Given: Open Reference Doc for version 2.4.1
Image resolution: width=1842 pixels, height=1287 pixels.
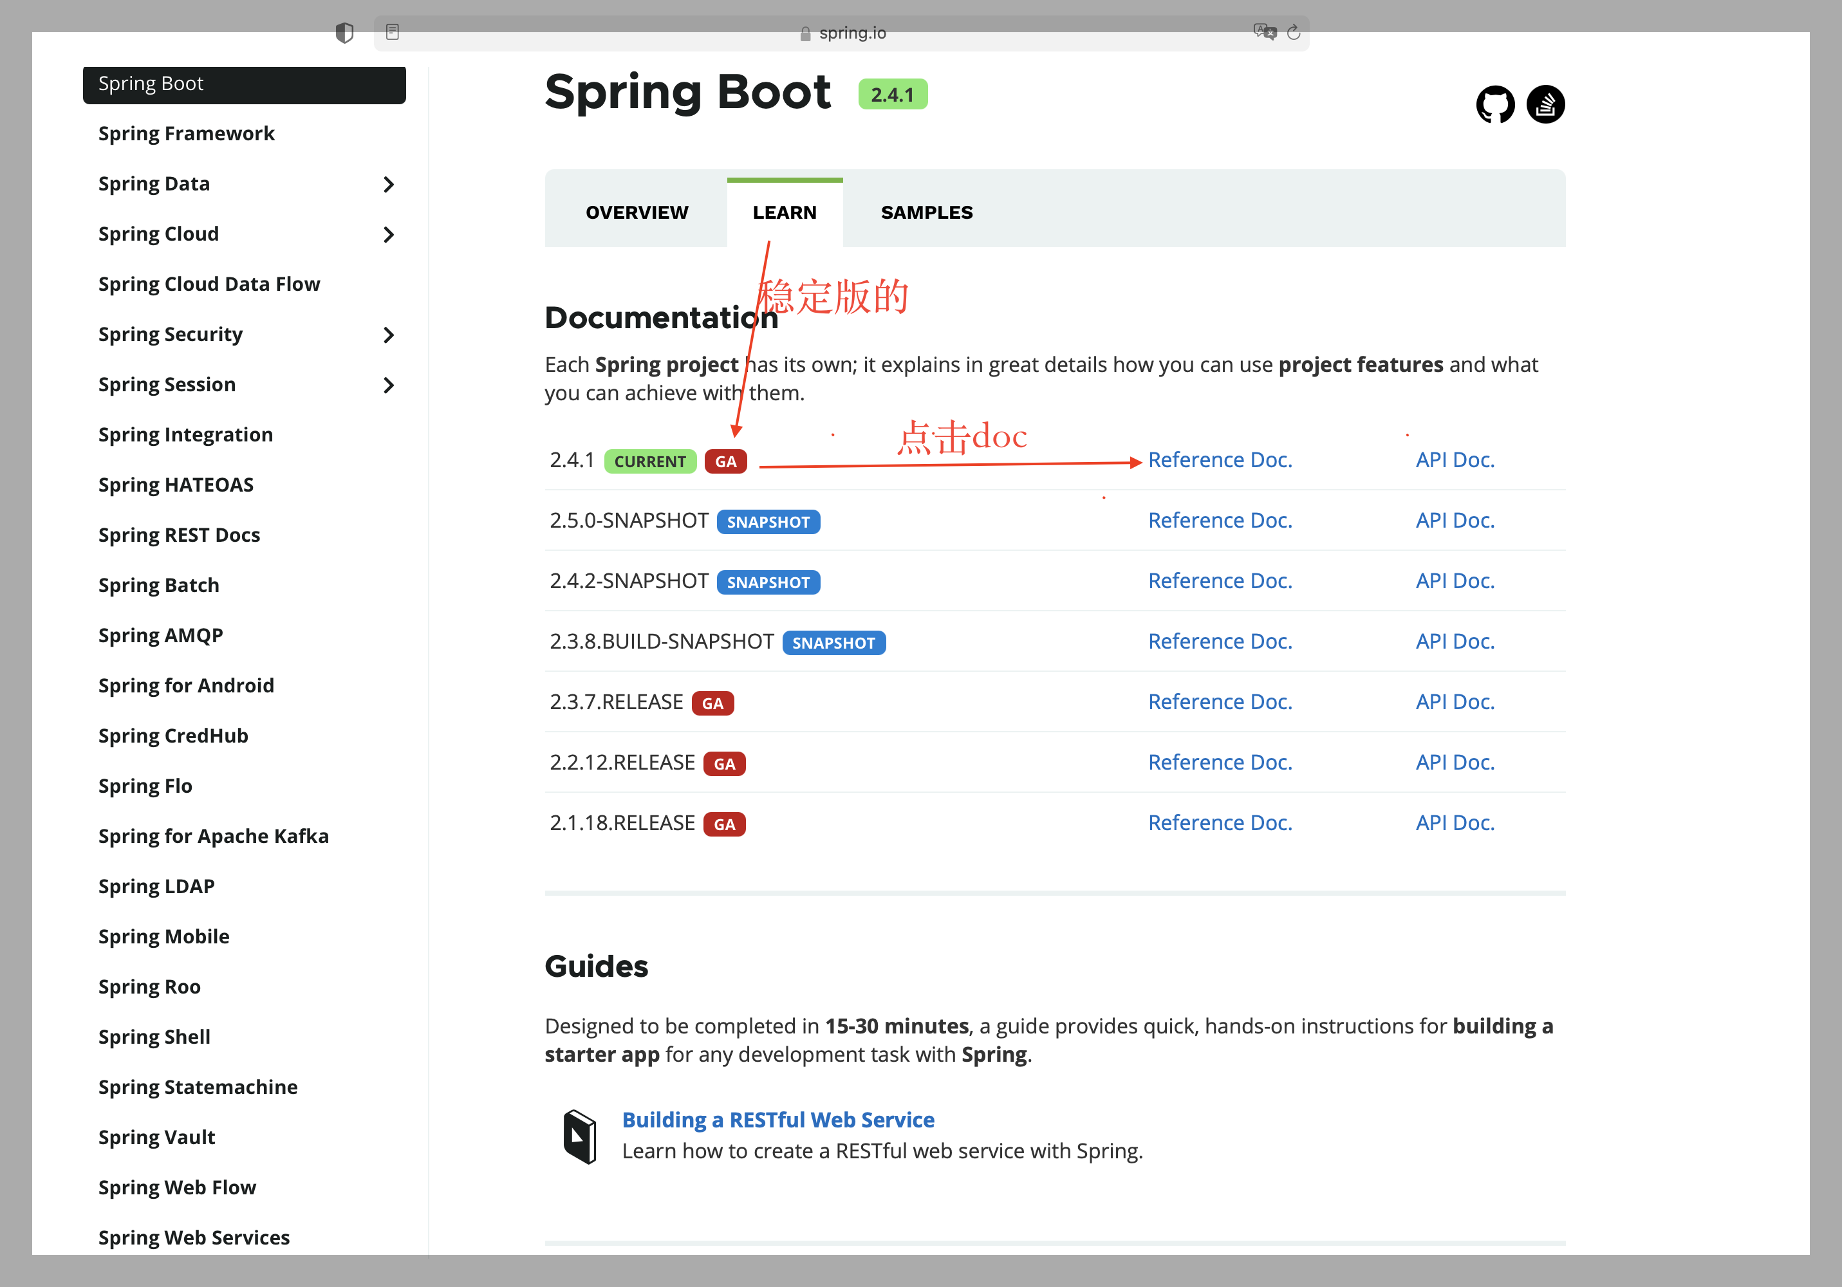Looking at the screenshot, I should point(1220,459).
